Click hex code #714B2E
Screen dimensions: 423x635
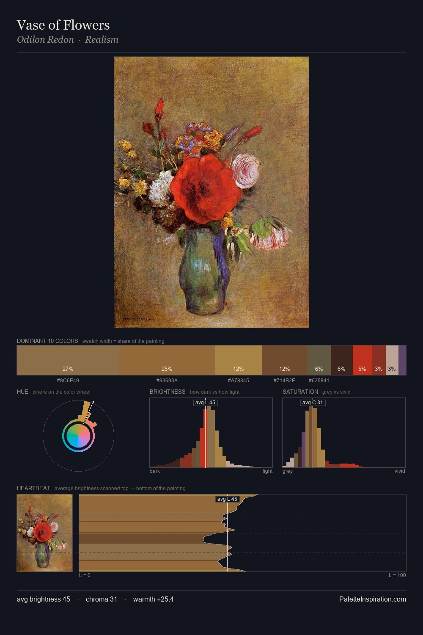point(285,381)
